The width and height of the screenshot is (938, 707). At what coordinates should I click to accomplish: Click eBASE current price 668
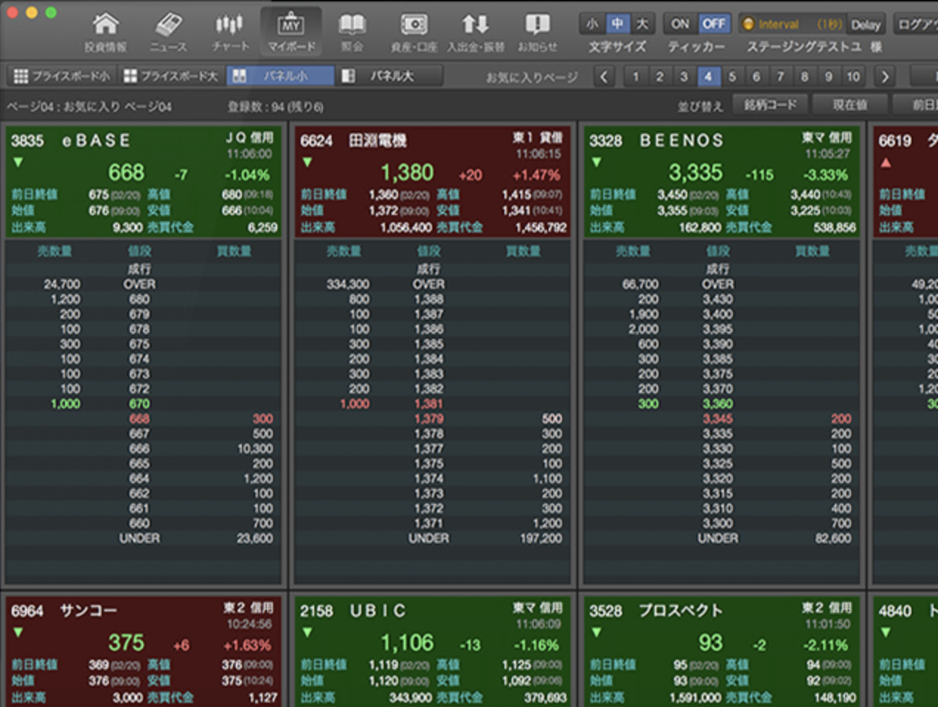[126, 173]
